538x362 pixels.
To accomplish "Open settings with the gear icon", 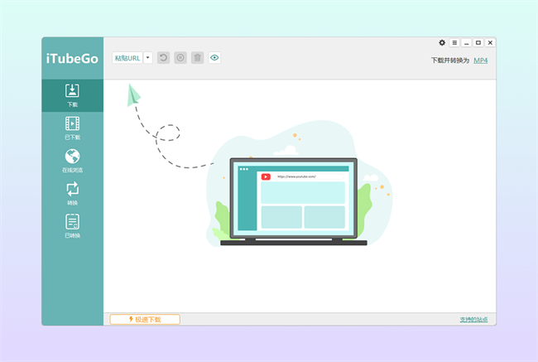I will (x=442, y=42).
